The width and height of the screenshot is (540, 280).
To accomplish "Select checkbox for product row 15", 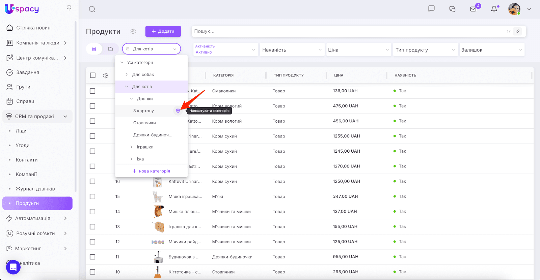I will point(93,196).
